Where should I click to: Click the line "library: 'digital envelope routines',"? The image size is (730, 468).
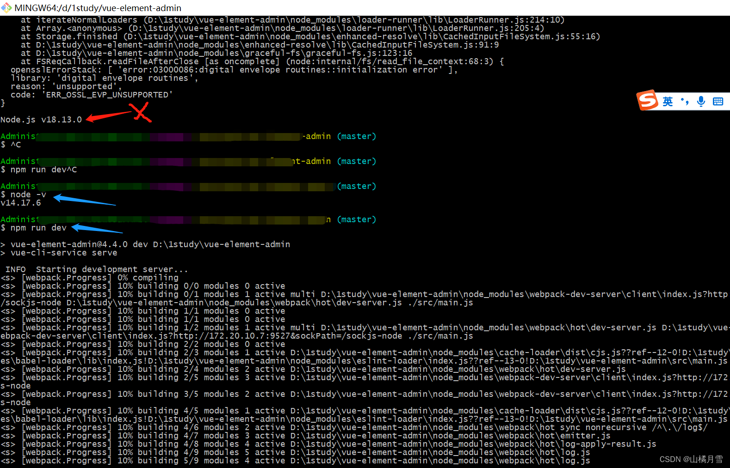[x=105, y=78]
